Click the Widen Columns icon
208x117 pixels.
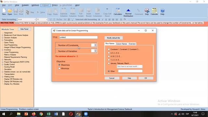[73, 12]
